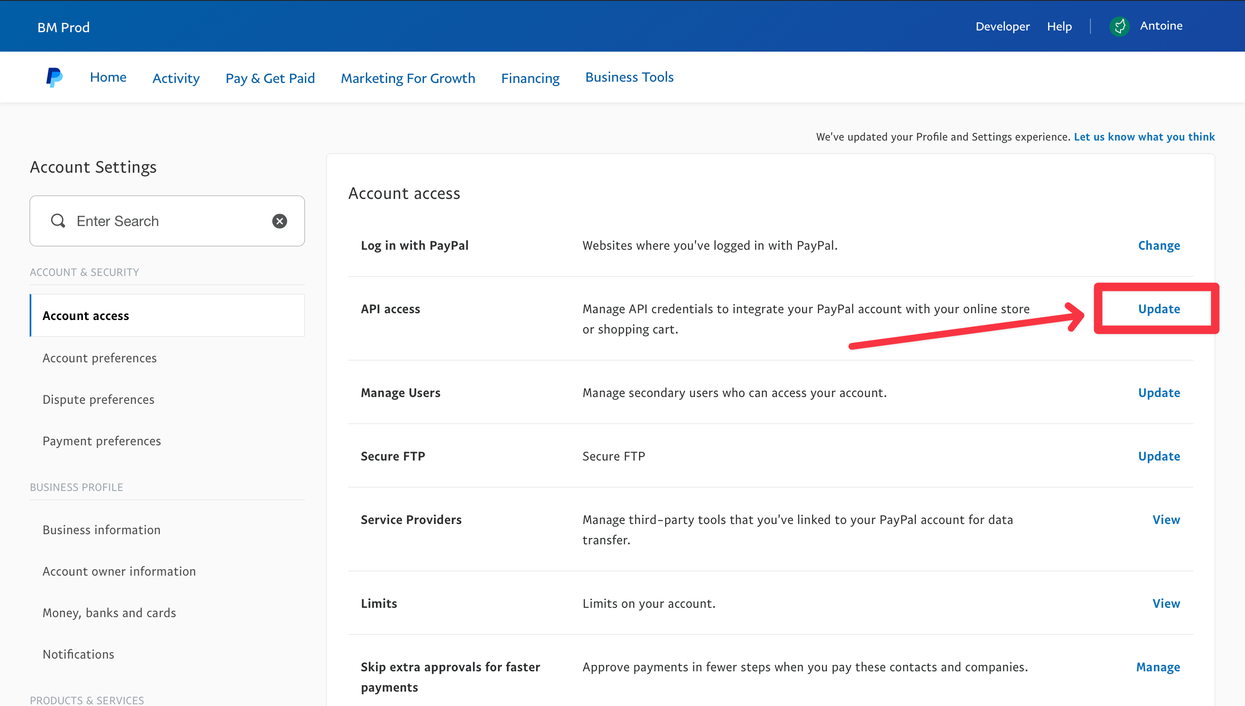Click Antoine's green avatar icon

pyautogui.click(x=1119, y=26)
